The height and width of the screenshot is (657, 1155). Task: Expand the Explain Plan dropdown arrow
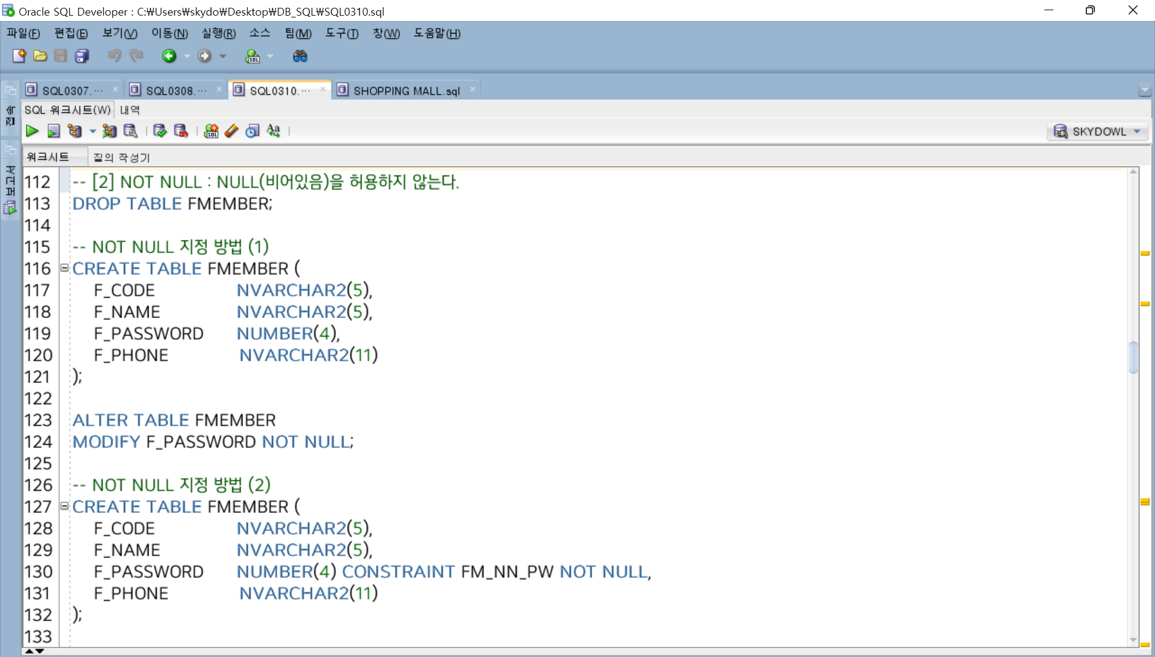tap(92, 131)
